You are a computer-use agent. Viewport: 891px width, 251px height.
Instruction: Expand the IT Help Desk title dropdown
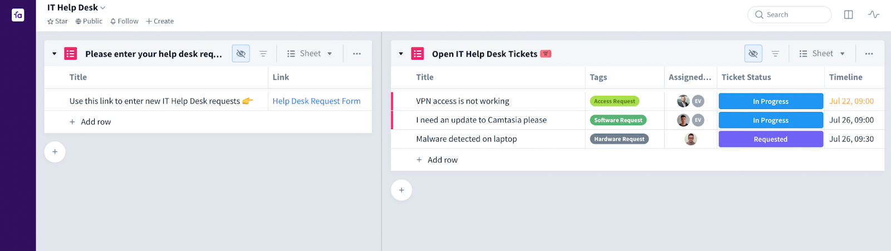103,8
